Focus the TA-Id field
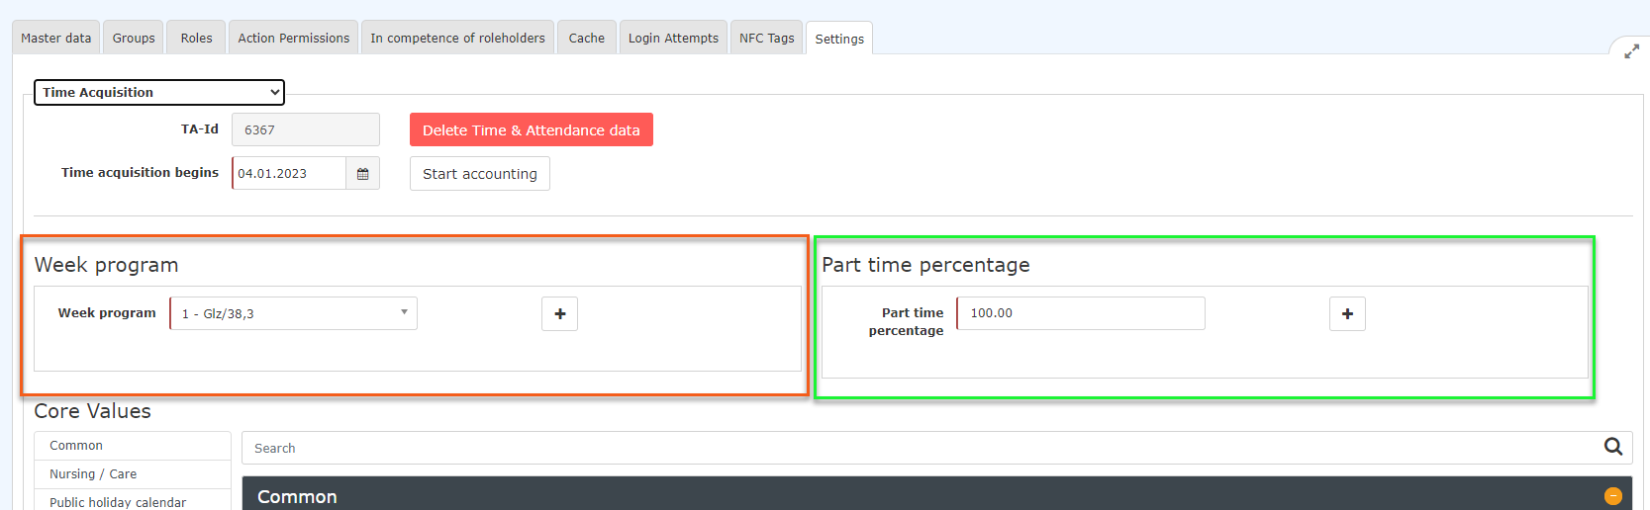Image resolution: width=1650 pixels, height=510 pixels. tap(306, 129)
